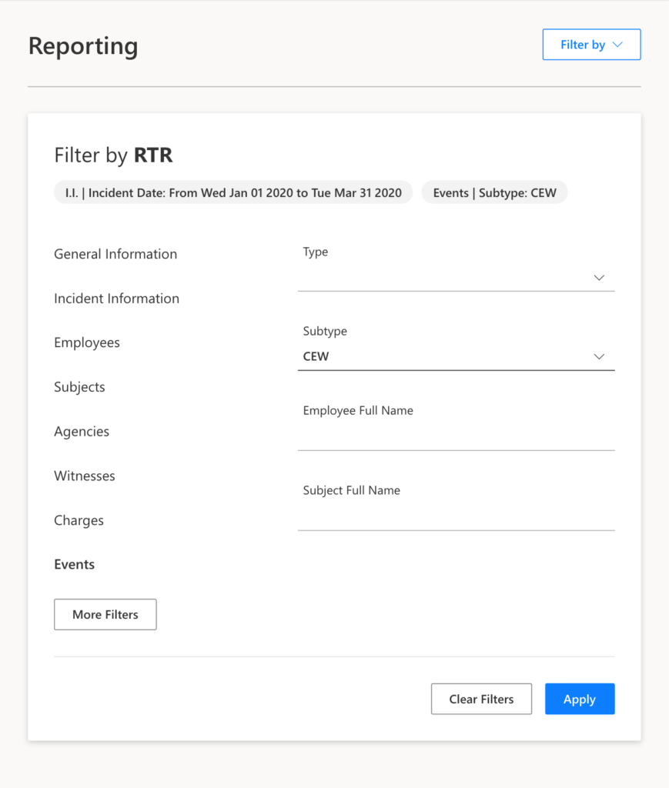Select General Information category
The width and height of the screenshot is (669, 788).
[x=115, y=254]
